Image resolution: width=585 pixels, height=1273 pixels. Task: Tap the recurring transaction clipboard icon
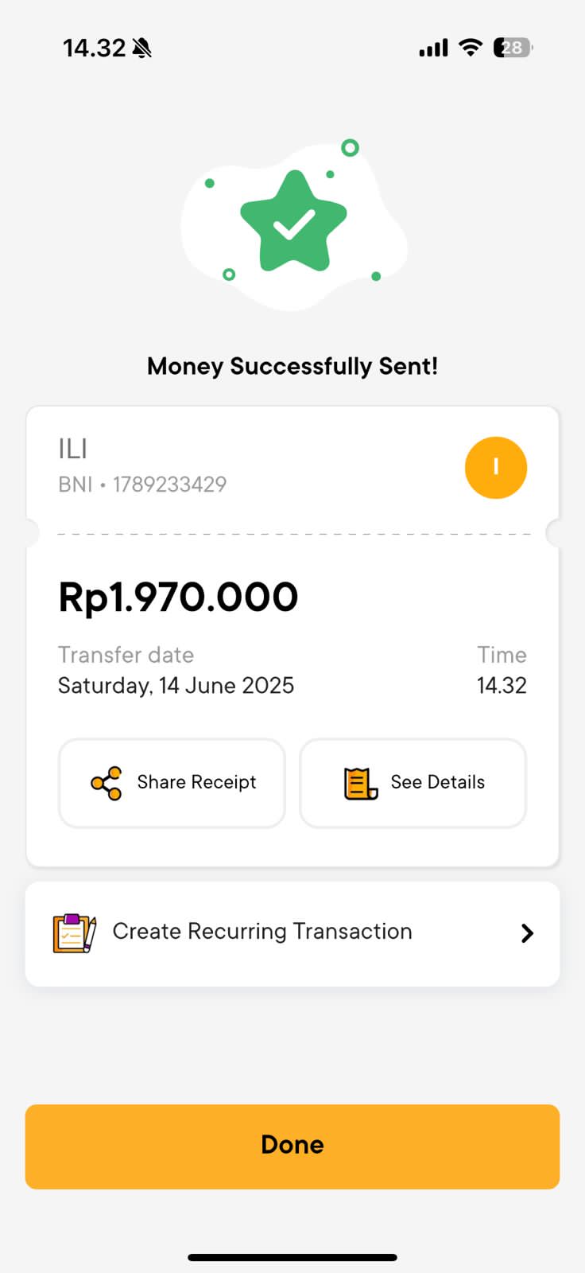pyautogui.click(x=74, y=933)
